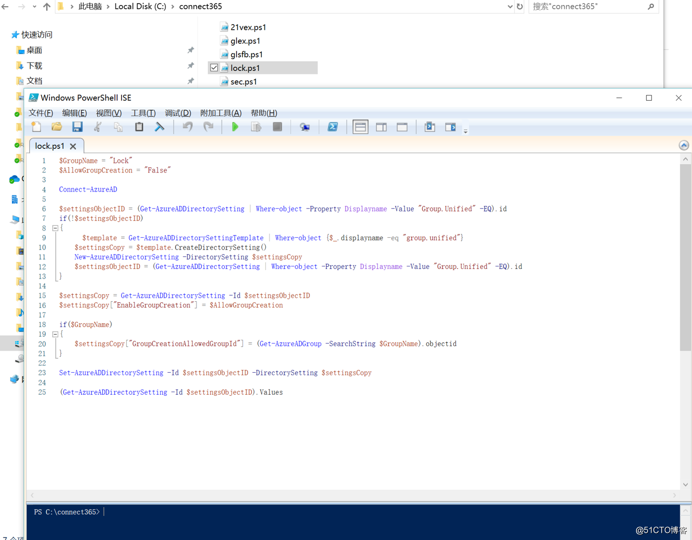Click 此电脑 in the Explorer address path

click(90, 7)
